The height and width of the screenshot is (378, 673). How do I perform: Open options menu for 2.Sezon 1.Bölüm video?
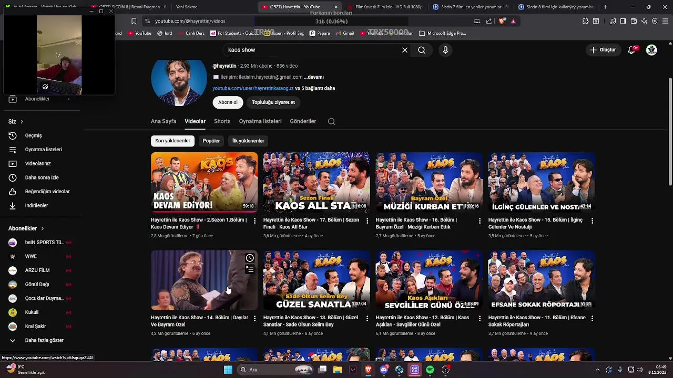coord(254,221)
